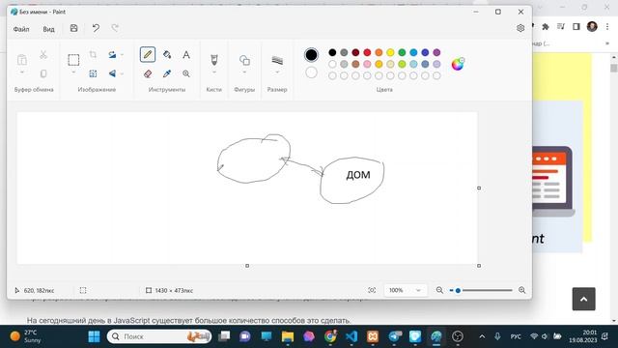Click the zoom slider handle
This screenshot has height=348, width=618.
pyautogui.click(x=458, y=290)
